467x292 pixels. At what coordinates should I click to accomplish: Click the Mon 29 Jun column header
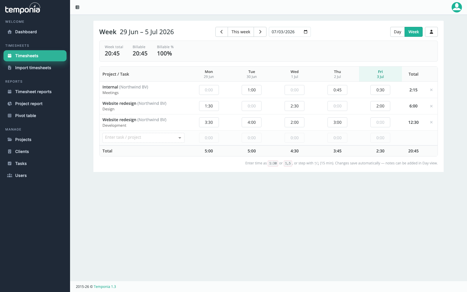209,74
